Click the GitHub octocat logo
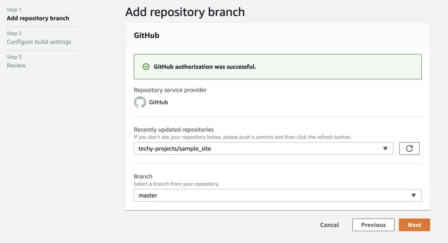Viewport: 448px width, 243px height. click(140, 102)
